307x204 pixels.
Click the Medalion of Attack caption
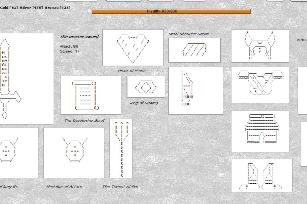tap(64, 186)
